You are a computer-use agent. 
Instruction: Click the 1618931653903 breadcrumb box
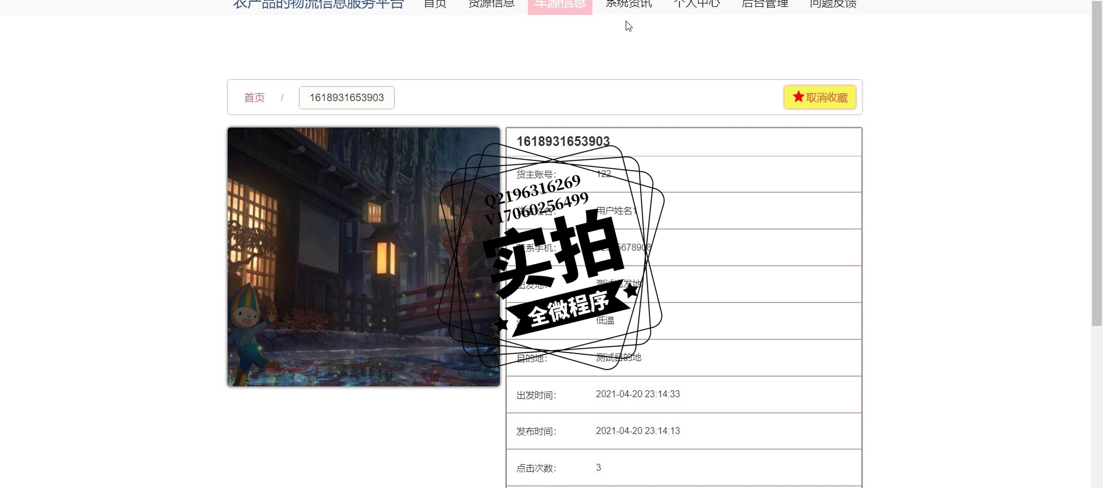coord(347,98)
